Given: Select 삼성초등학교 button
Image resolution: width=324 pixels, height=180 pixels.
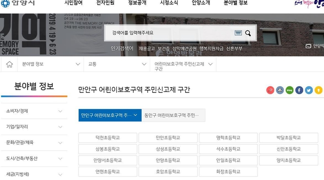Looking at the screenshot, I should click(x=168, y=149).
